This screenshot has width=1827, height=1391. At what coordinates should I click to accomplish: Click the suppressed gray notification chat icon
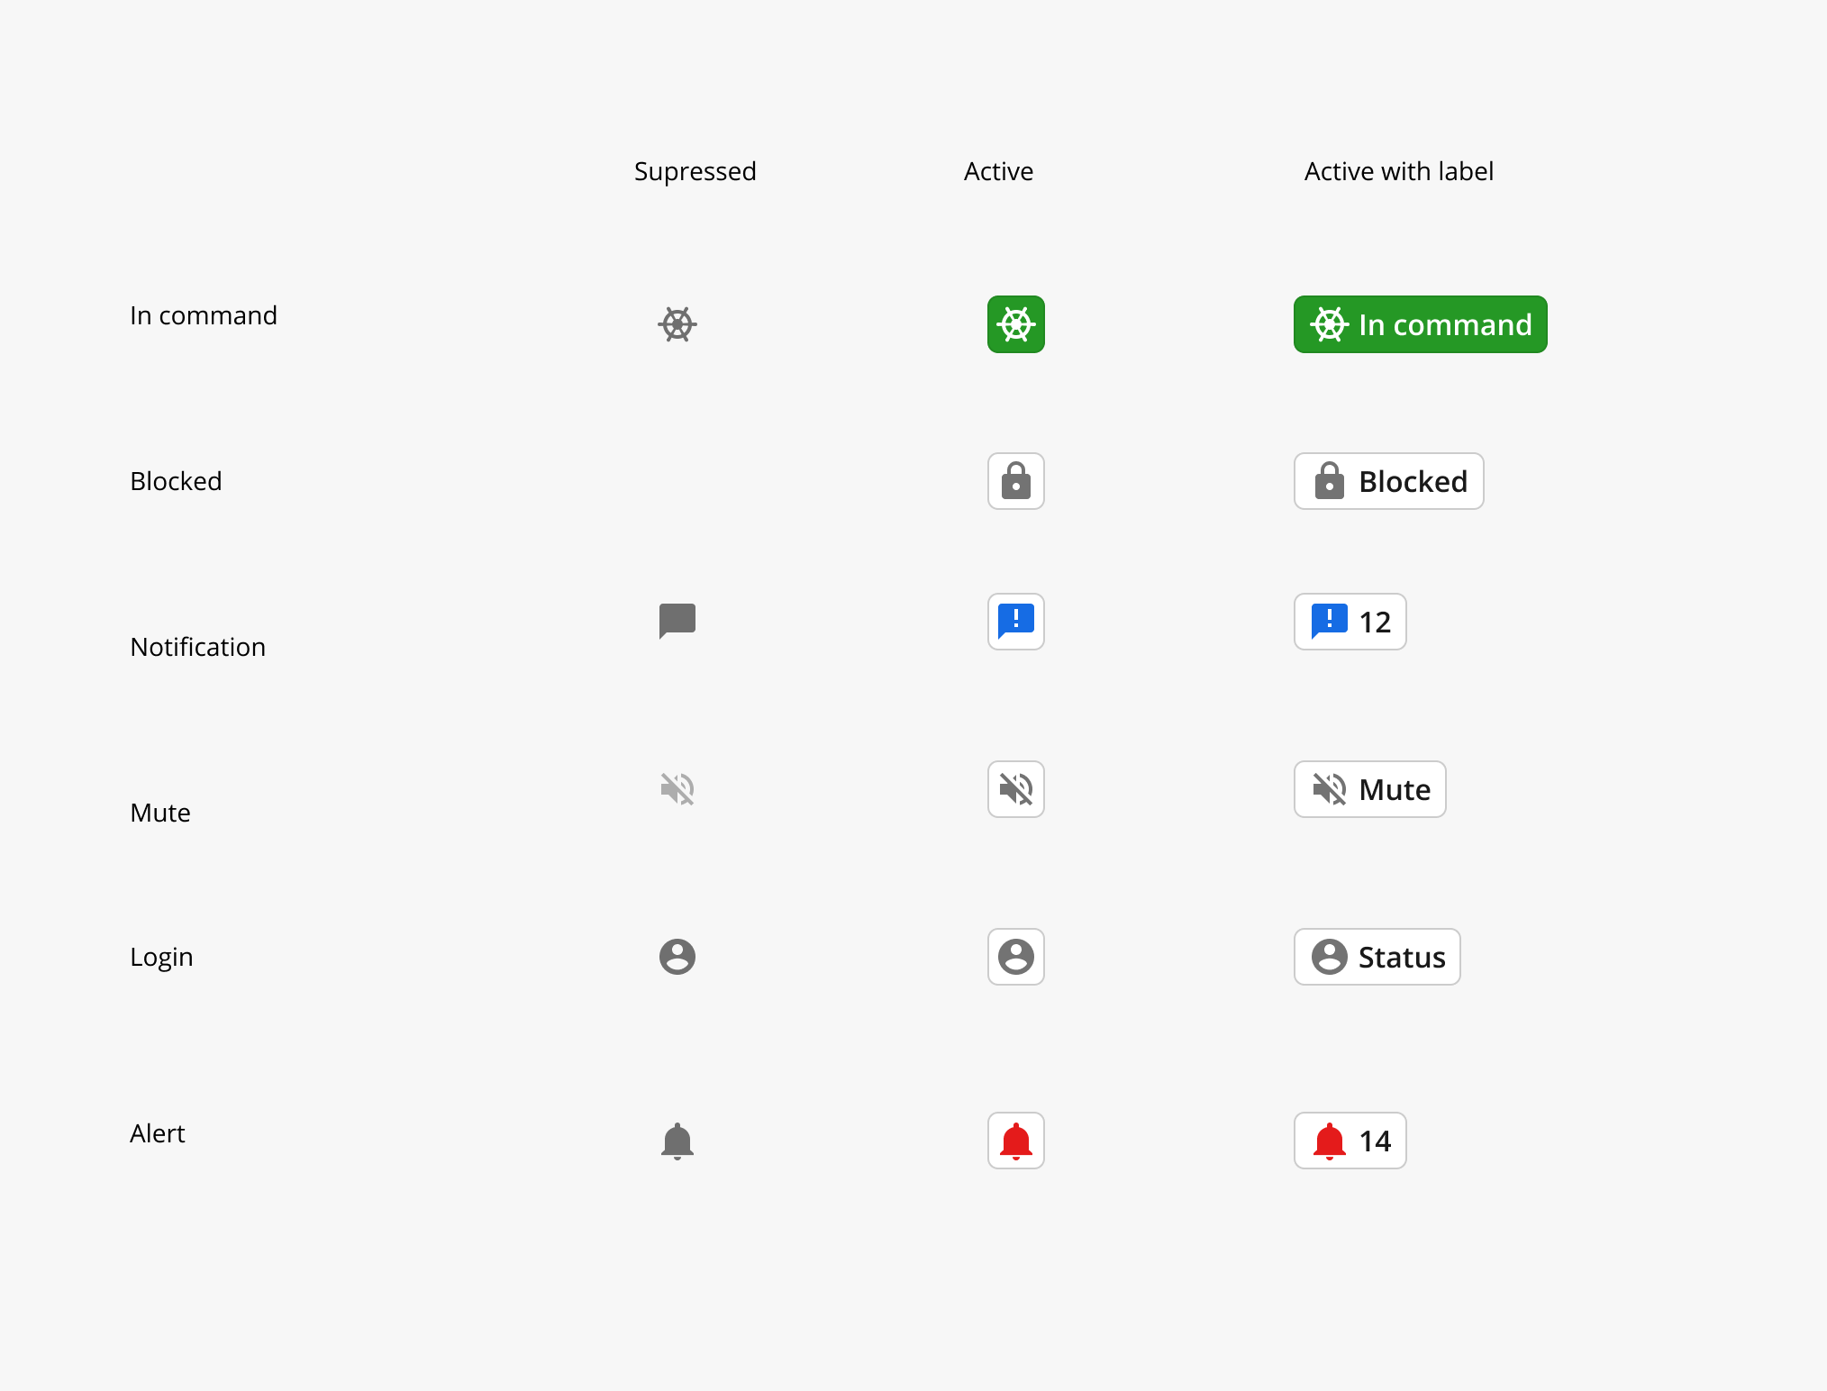(677, 622)
